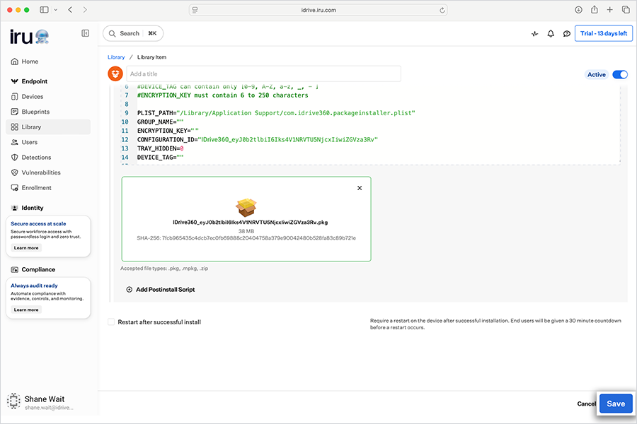Click the Library grid icon
The height and width of the screenshot is (424, 637).
click(x=15, y=127)
